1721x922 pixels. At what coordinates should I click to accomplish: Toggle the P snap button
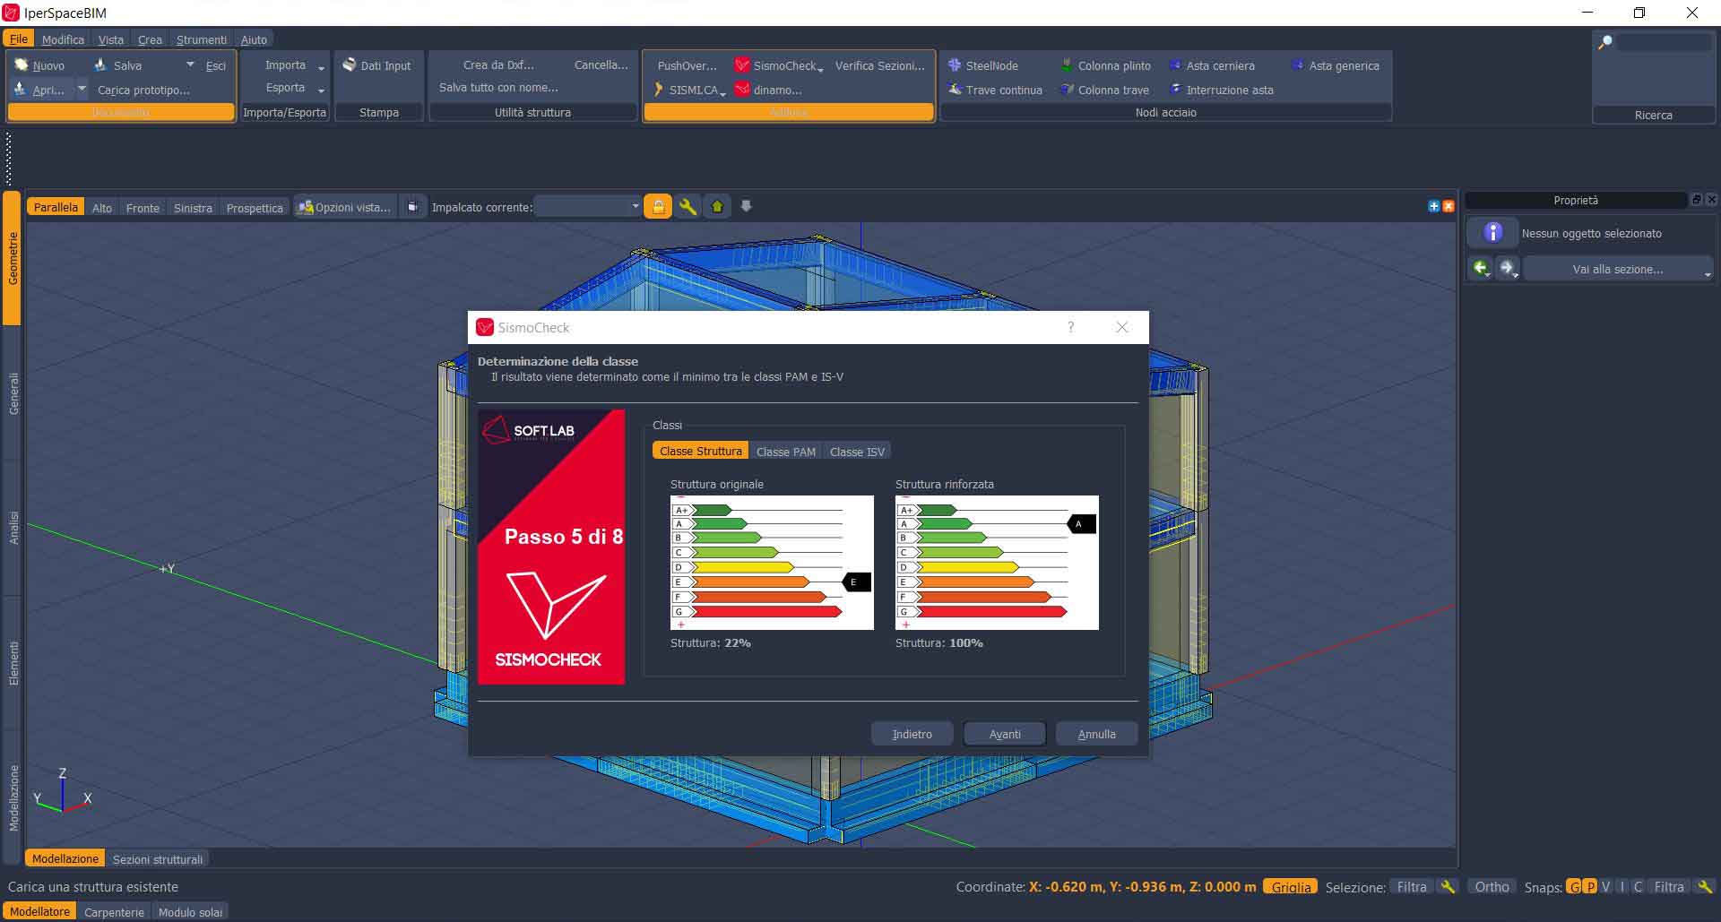click(x=1590, y=886)
